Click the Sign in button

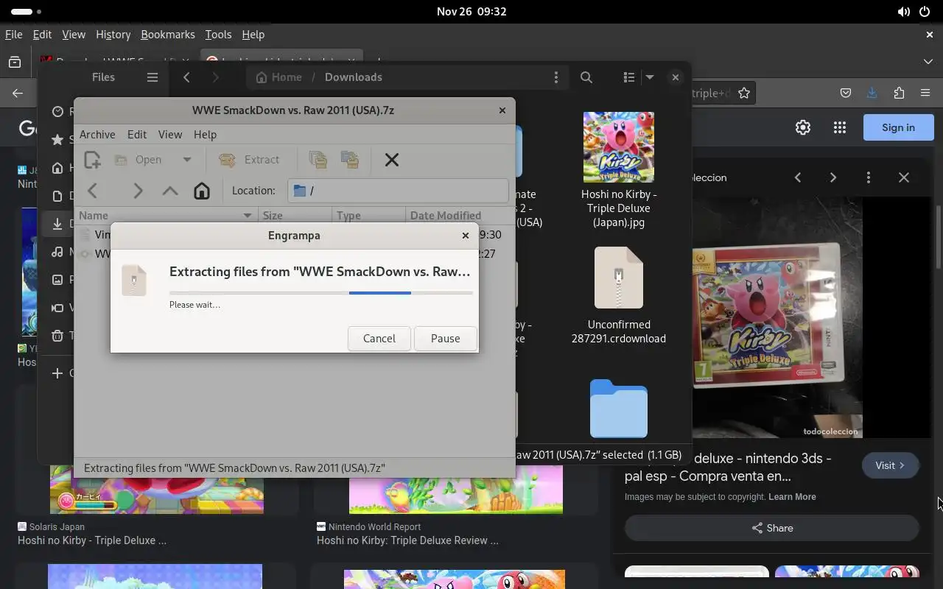(899, 127)
